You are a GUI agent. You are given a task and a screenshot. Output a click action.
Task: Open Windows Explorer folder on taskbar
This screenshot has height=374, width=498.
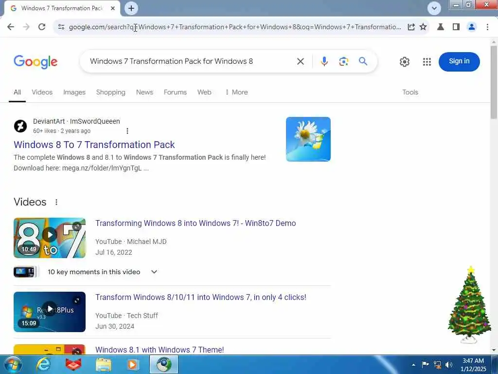[104, 364]
